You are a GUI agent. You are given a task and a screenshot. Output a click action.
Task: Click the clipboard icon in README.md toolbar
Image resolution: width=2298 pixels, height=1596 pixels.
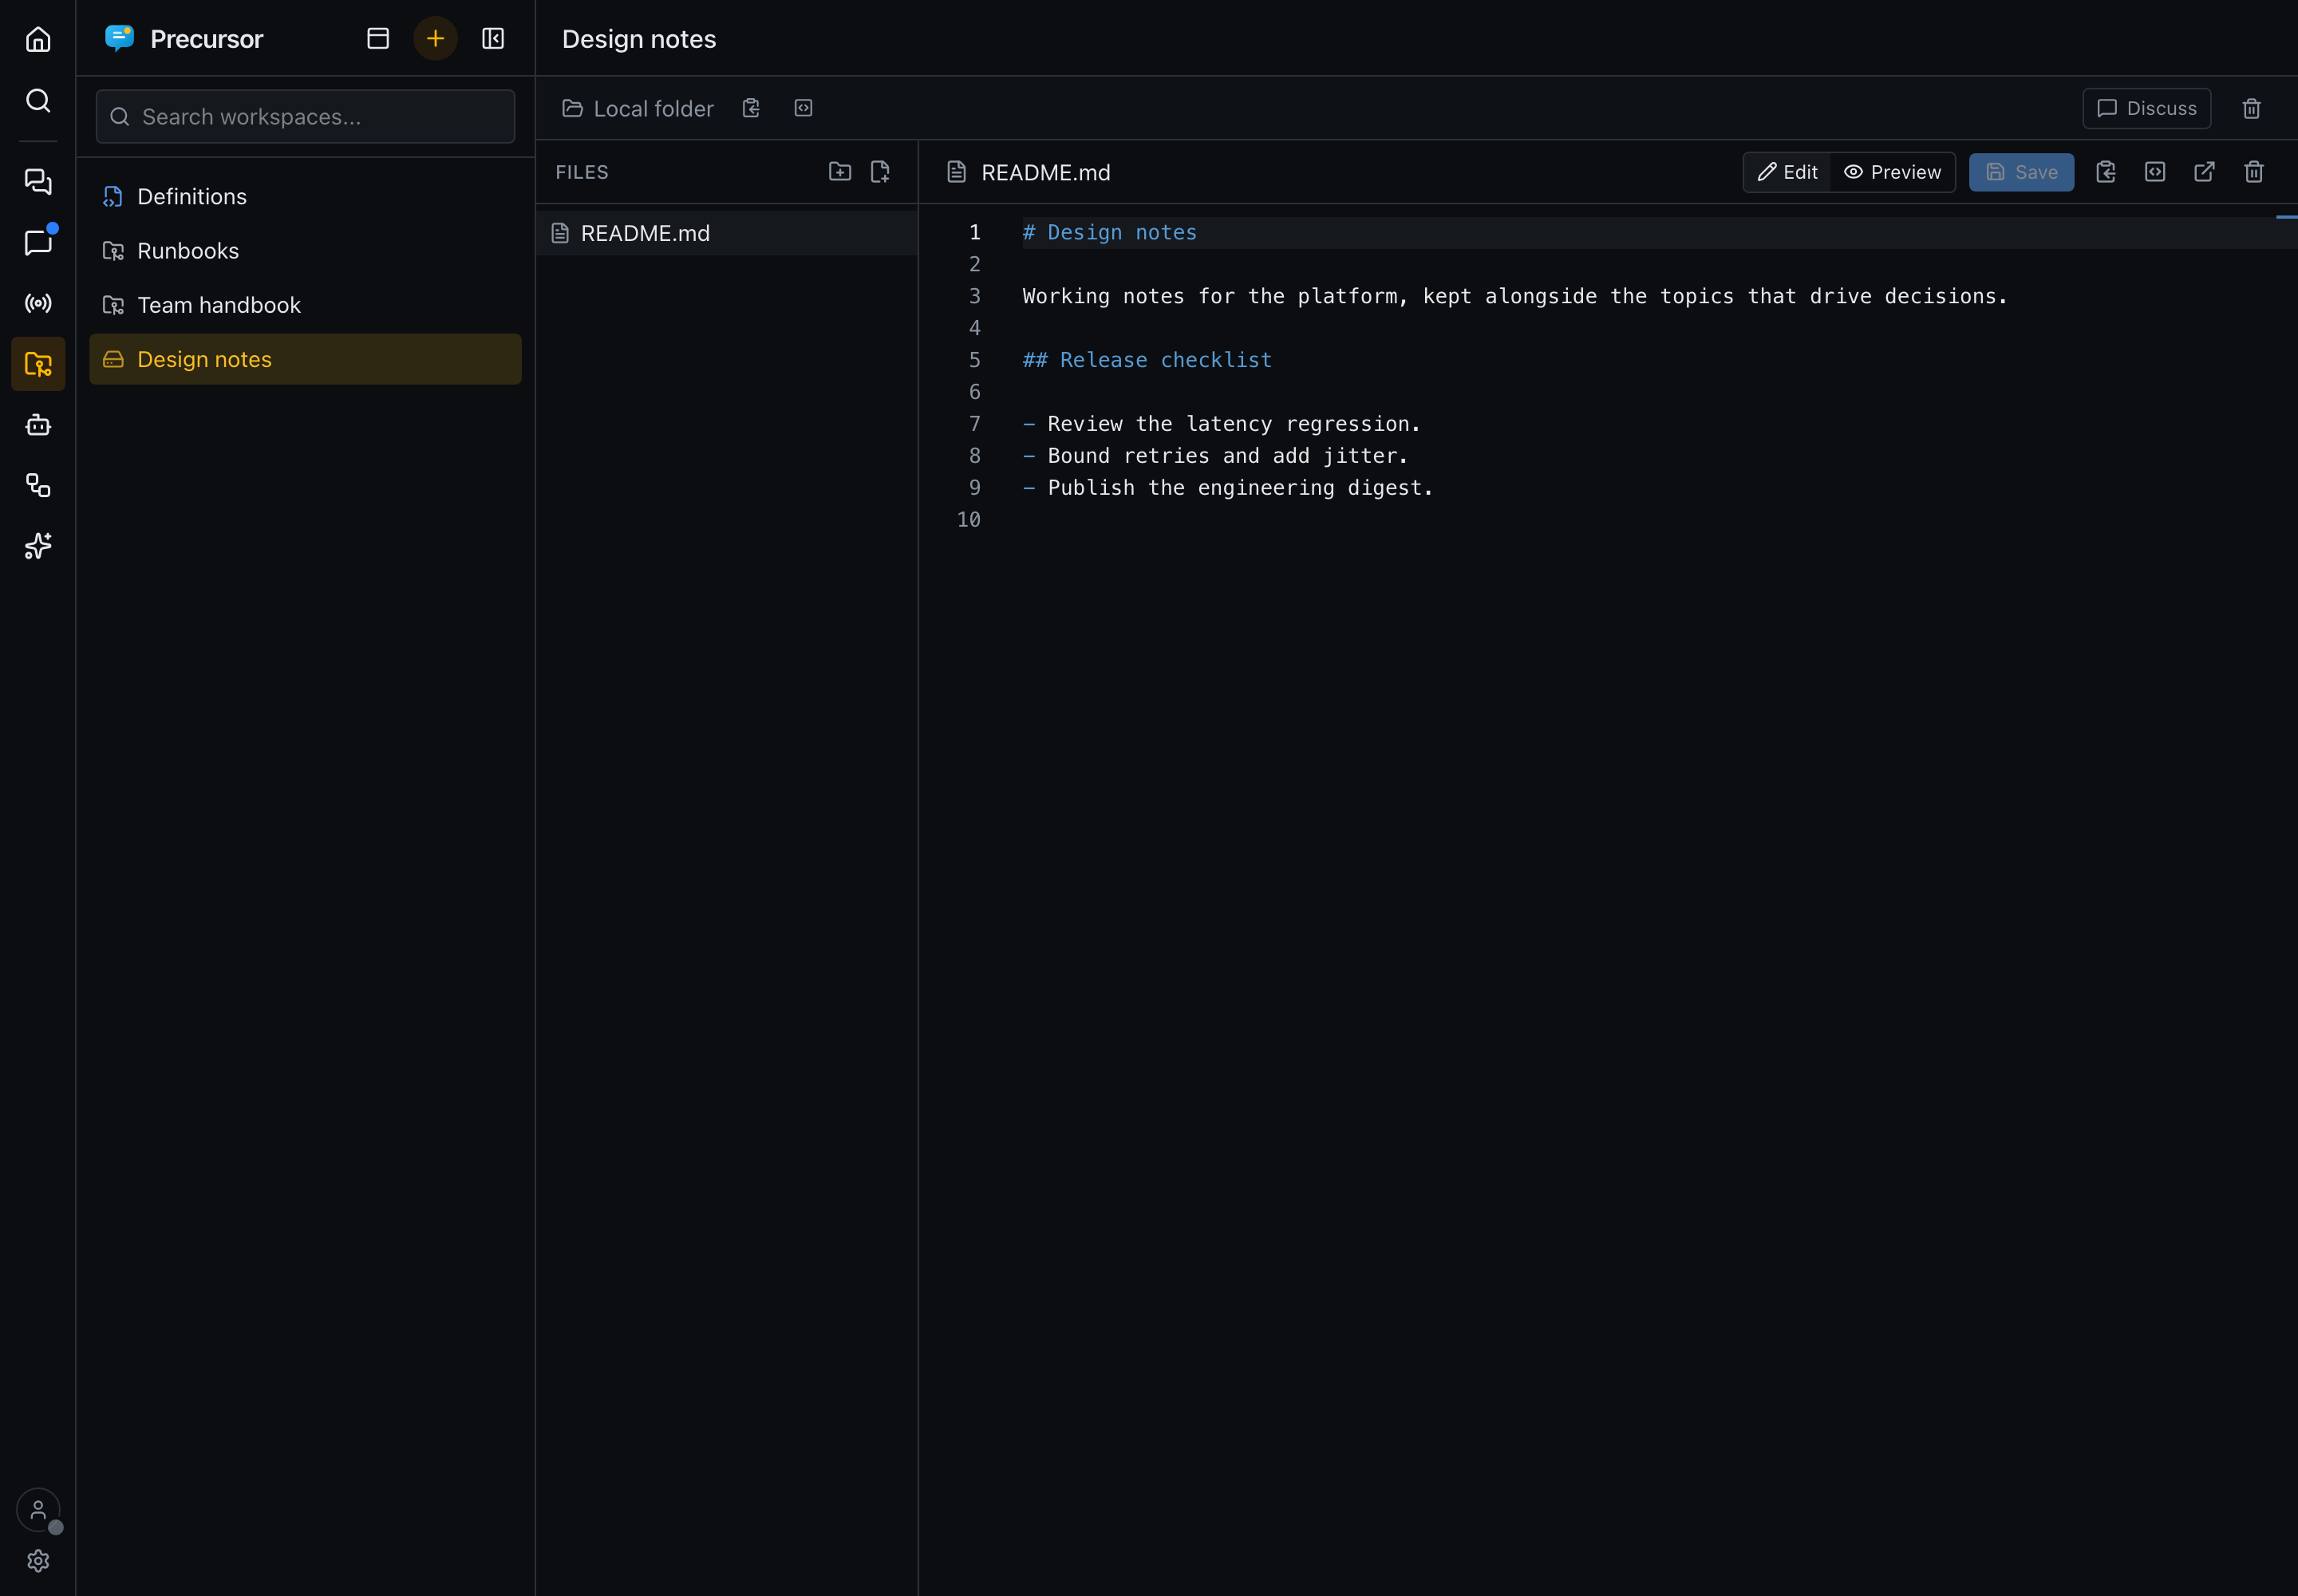point(2105,172)
